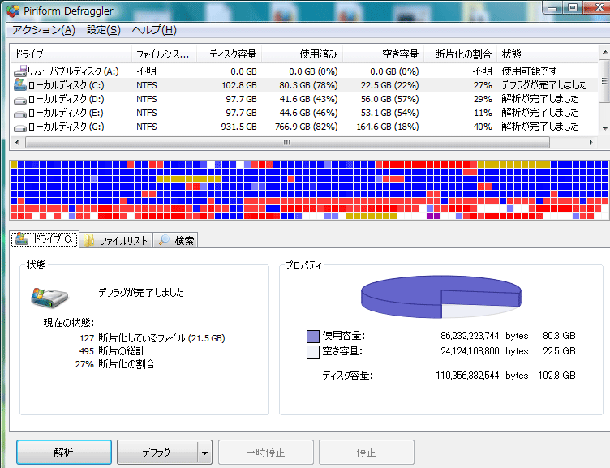Click the 766.9 GB (82%) used cell
The image size is (610, 468).
(306, 127)
